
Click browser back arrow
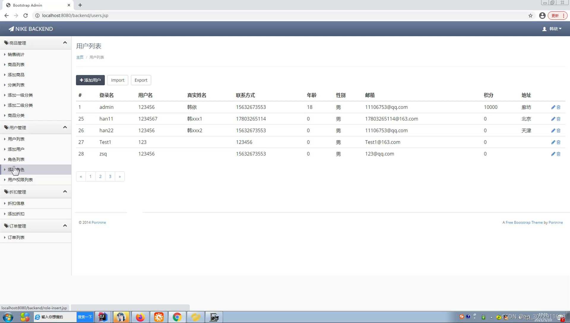[x=7, y=15]
